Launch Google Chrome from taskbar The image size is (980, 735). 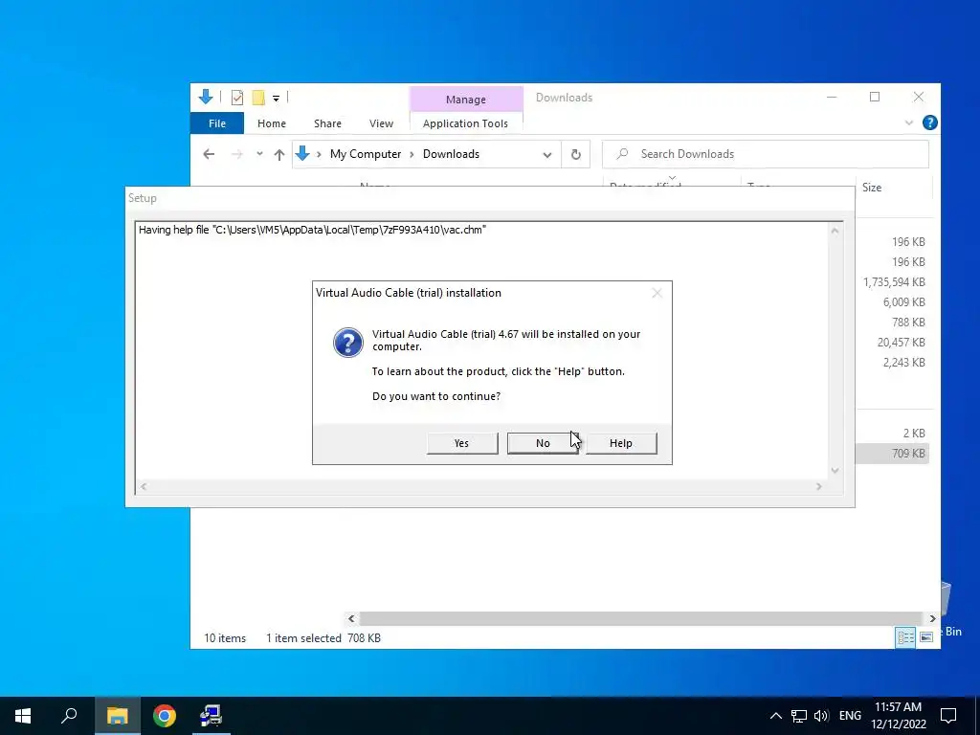click(x=165, y=716)
